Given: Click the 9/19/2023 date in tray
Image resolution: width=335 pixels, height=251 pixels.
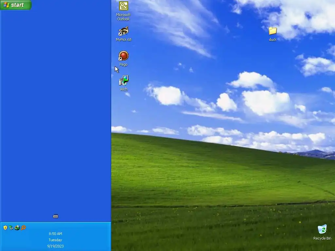Looking at the screenshot, I should point(55,246).
